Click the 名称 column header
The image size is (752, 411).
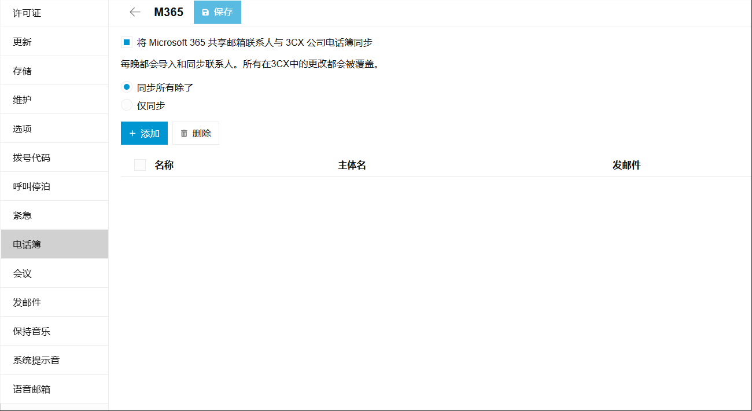[x=164, y=165]
